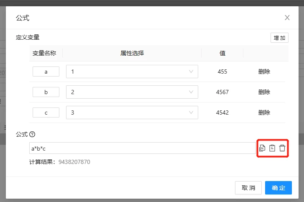Select the value 455 cell
This screenshot has width=304, height=202.
coord(222,72)
